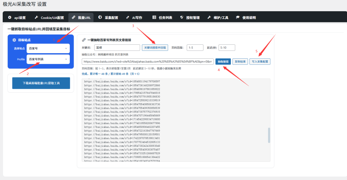Click heading 一键抓取目标站点URL并回填至采集目标
The width and height of the screenshot is (347, 180).
(x=39, y=29)
